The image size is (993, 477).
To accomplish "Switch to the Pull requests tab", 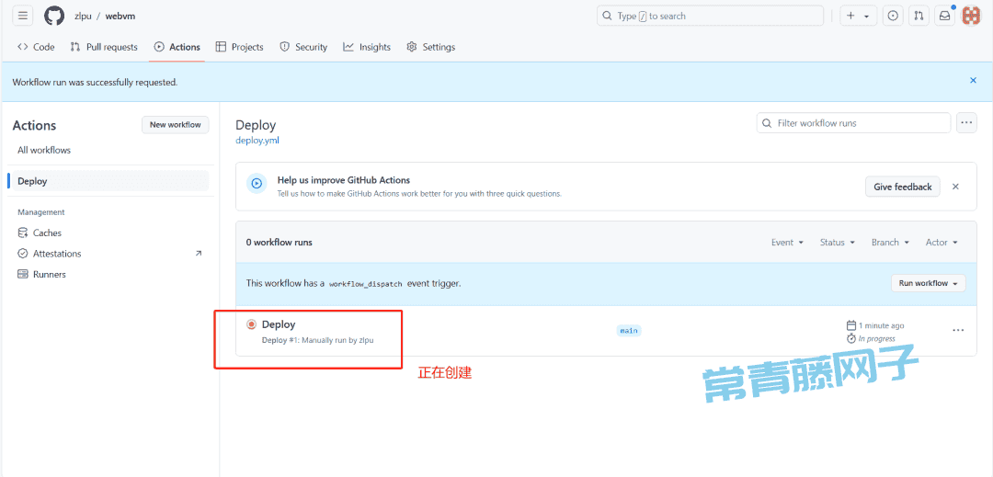I will (x=104, y=47).
